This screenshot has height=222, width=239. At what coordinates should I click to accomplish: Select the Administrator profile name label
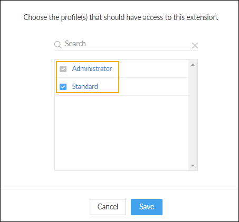coord(92,68)
